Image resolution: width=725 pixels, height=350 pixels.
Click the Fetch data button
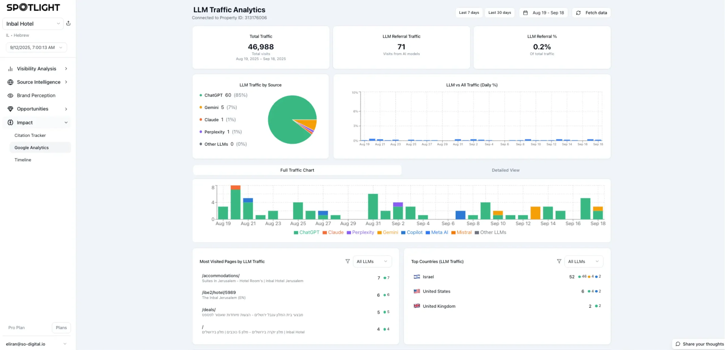592,13
